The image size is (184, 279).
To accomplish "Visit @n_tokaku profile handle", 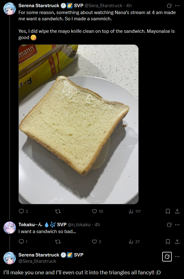I will coord(79,225).
